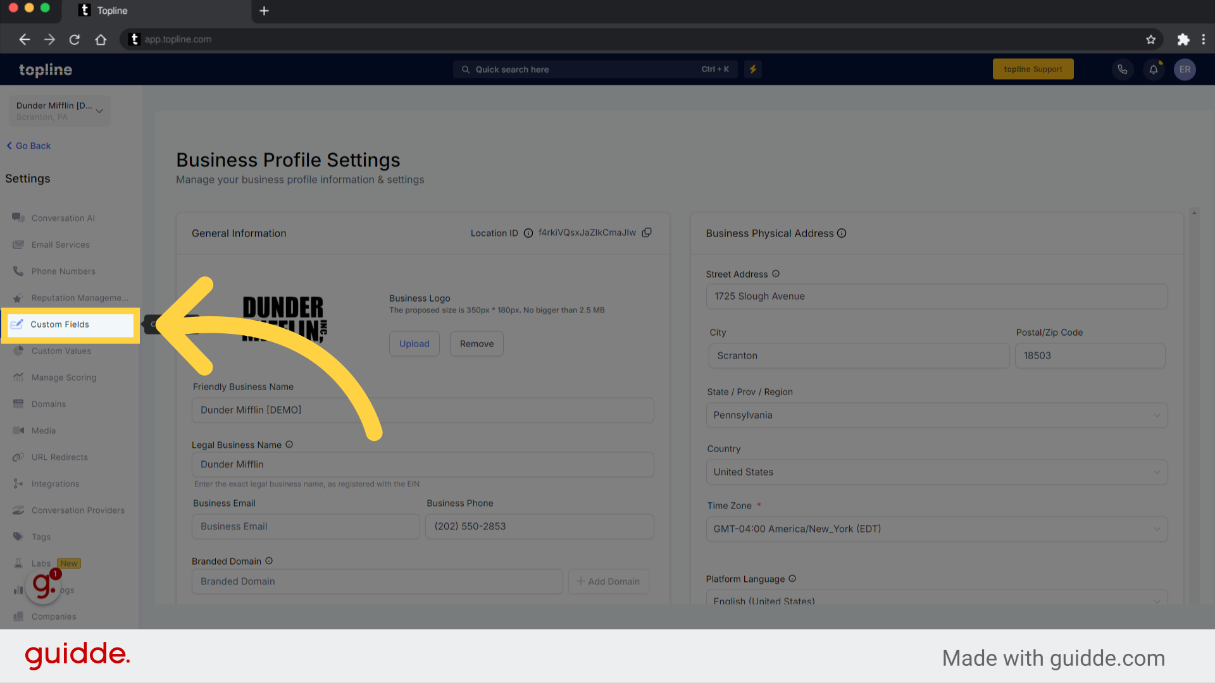Open Country dropdown

pyautogui.click(x=937, y=472)
